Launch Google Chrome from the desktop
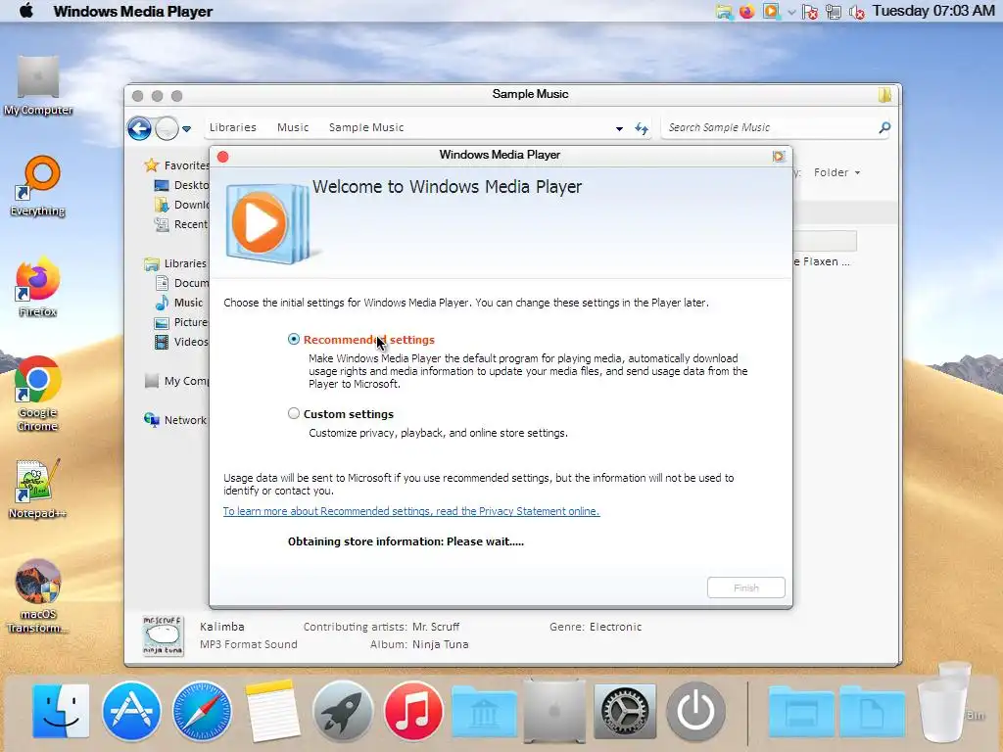The image size is (1003, 752). tap(38, 394)
